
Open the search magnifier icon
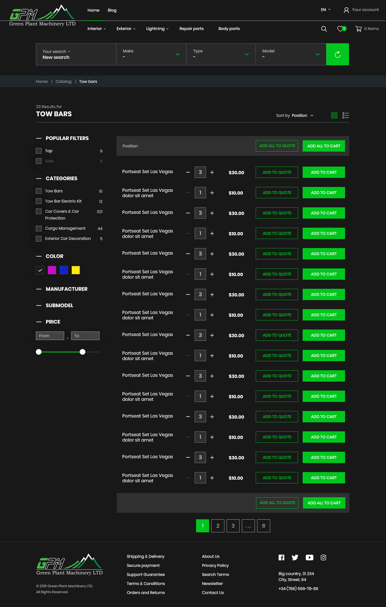point(324,29)
